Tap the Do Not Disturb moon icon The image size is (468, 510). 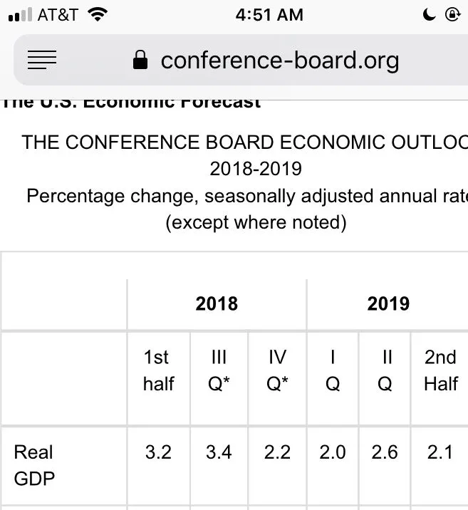click(x=430, y=14)
